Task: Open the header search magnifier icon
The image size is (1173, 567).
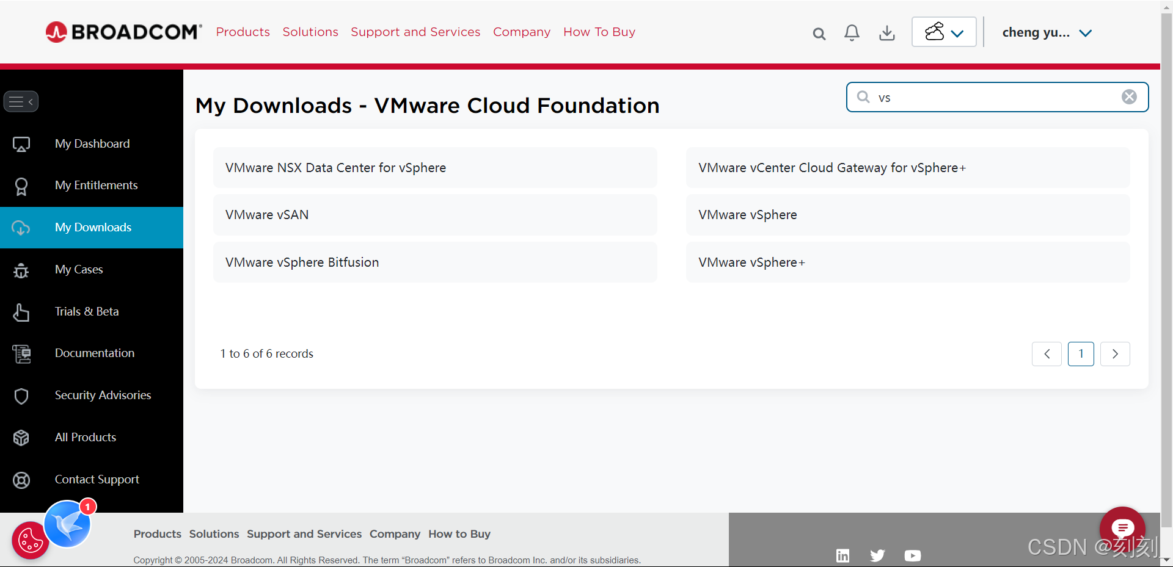Action: pyautogui.click(x=819, y=34)
